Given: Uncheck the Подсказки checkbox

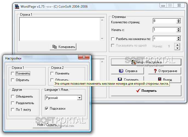Looking at the screenshot, I should coord(47,109).
